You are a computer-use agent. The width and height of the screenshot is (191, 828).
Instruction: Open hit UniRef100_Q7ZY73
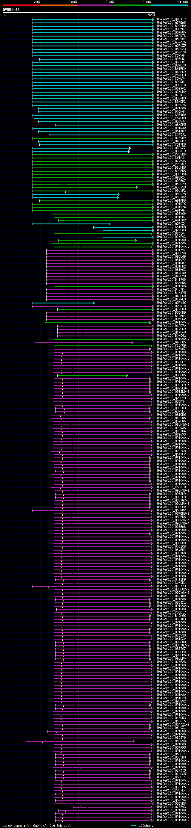pyautogui.click(x=171, y=586)
